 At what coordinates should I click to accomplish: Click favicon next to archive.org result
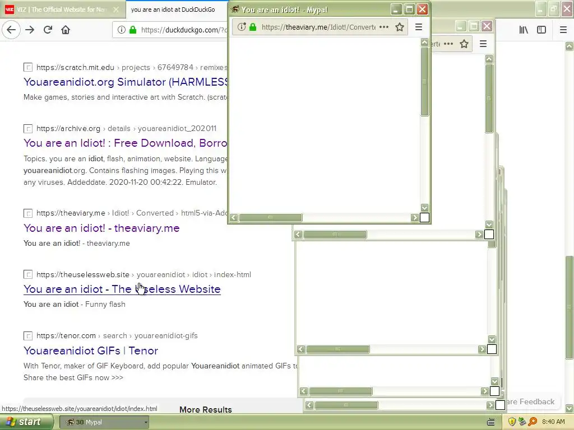coord(28,128)
